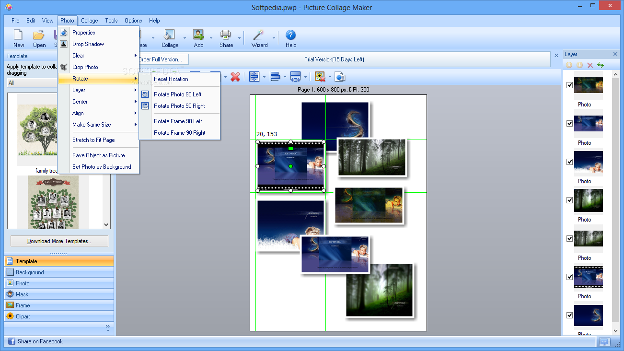Select Rotate Frame 90 Right
The image size is (624, 351).
point(179,133)
